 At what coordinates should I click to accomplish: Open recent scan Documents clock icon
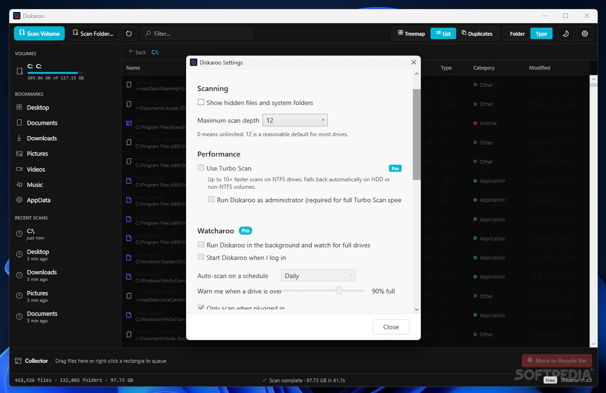[19, 316]
